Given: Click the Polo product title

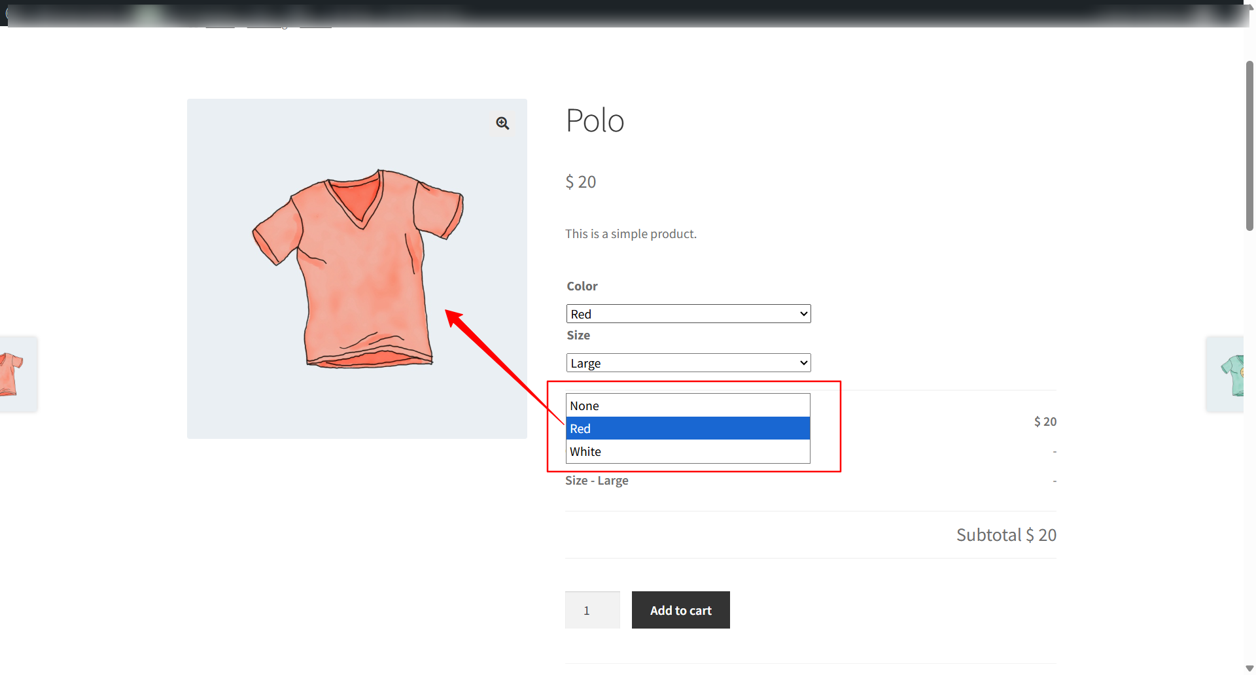Looking at the screenshot, I should 595,121.
